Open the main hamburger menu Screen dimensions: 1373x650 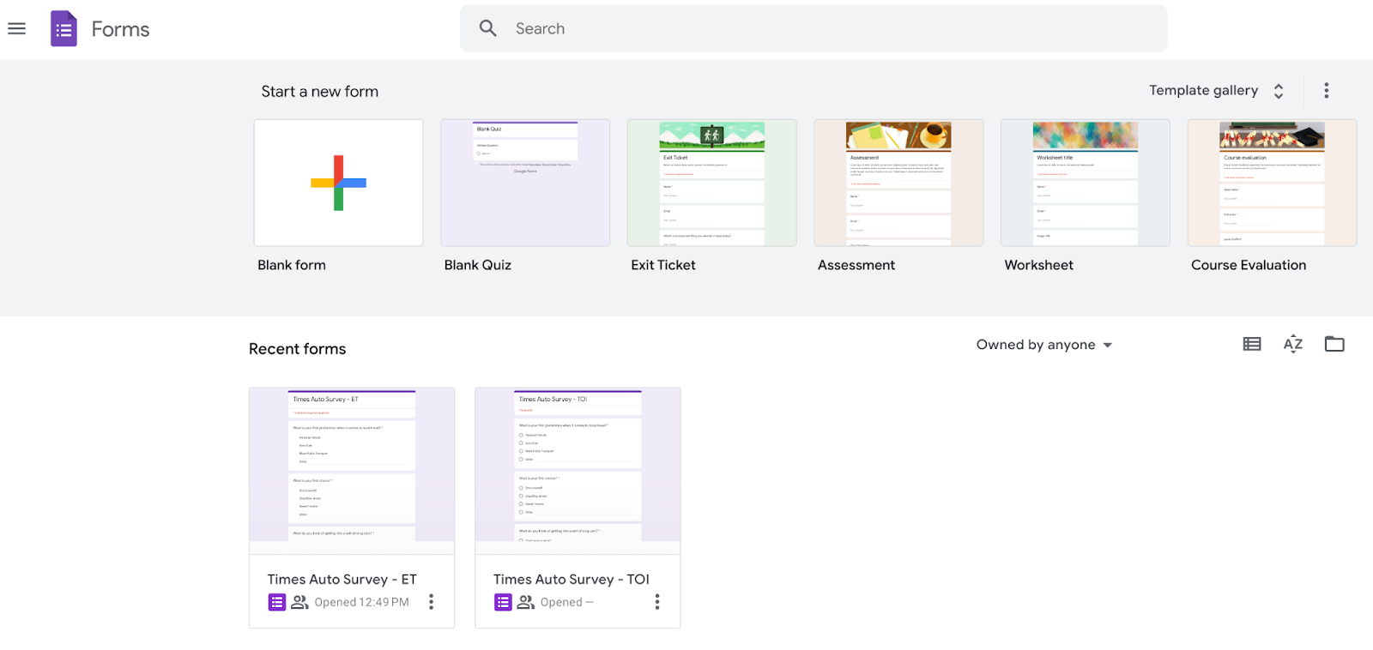16,29
